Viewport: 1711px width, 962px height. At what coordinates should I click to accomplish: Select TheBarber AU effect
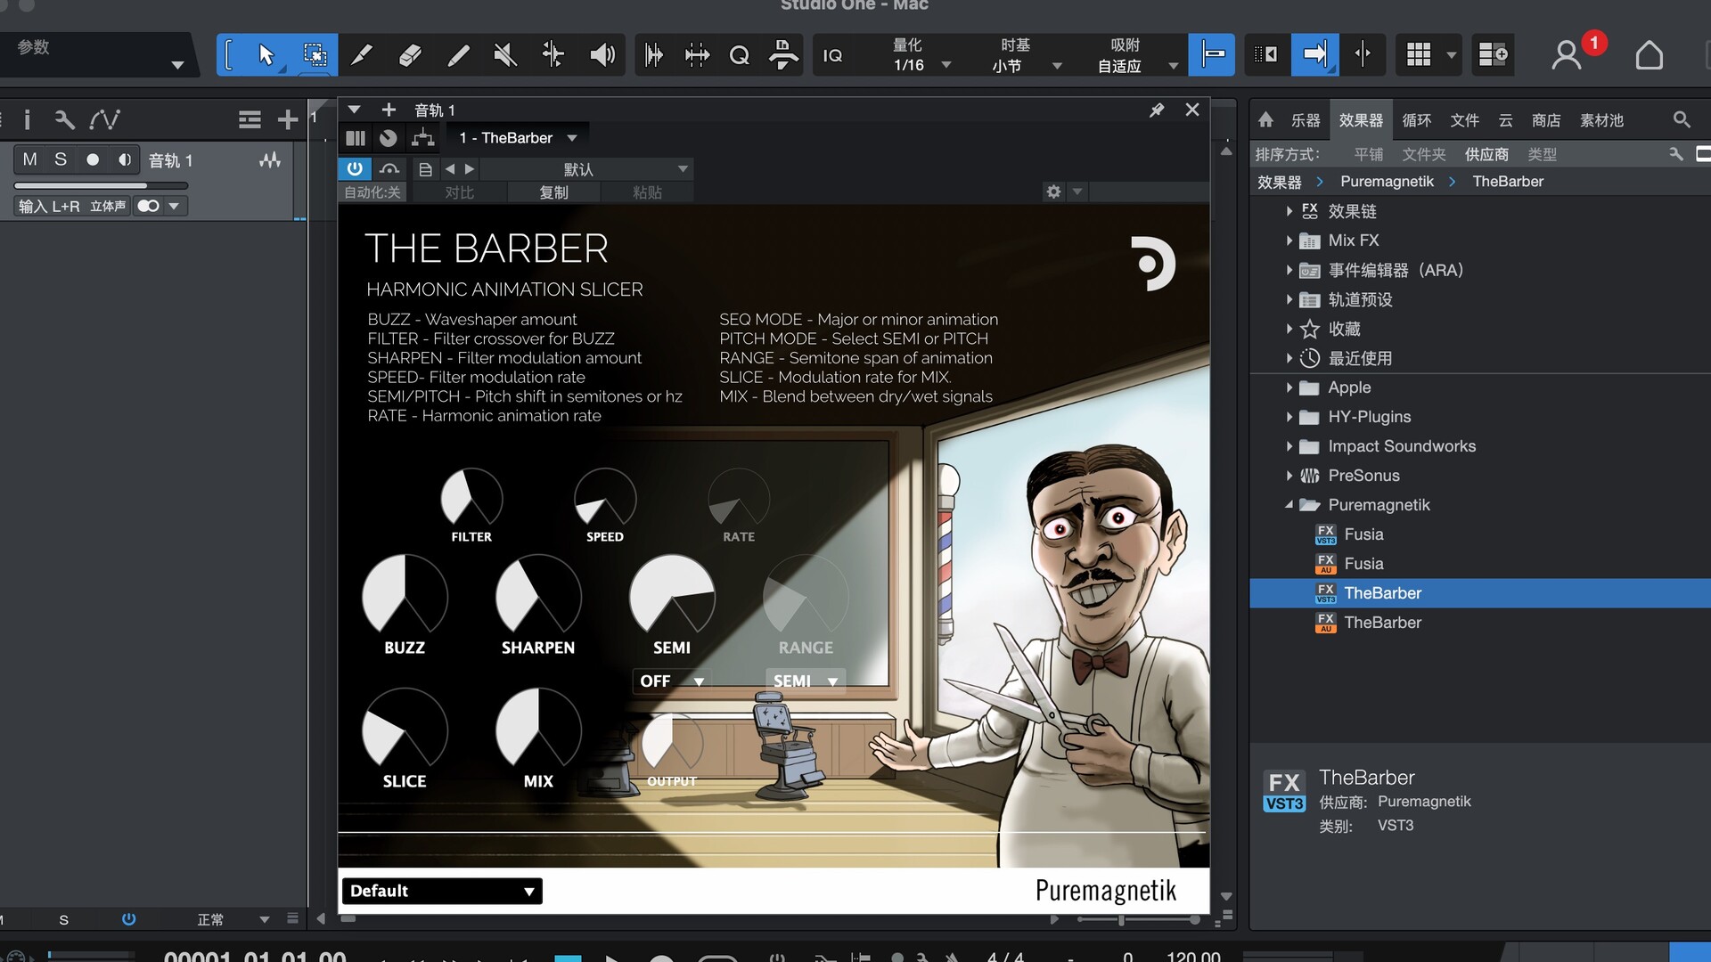pos(1382,623)
